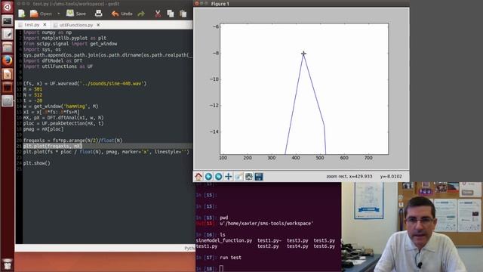Click the M = 501 code line
Viewport: 483px width, 272px height.
click(x=32, y=89)
